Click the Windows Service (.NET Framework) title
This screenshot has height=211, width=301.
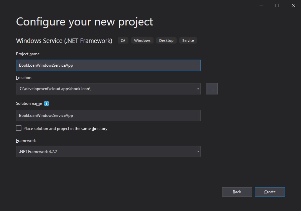64,41
